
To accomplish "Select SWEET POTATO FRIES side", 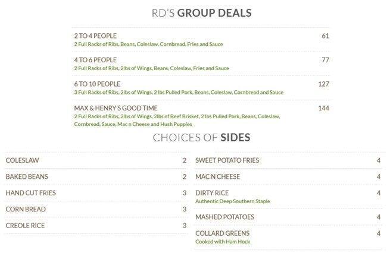I will pyautogui.click(x=227, y=160).
